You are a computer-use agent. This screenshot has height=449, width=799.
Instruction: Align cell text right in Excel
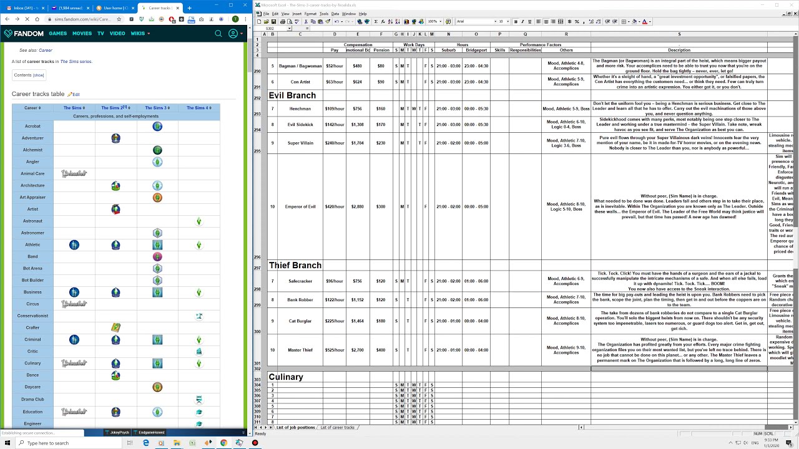[x=553, y=21]
